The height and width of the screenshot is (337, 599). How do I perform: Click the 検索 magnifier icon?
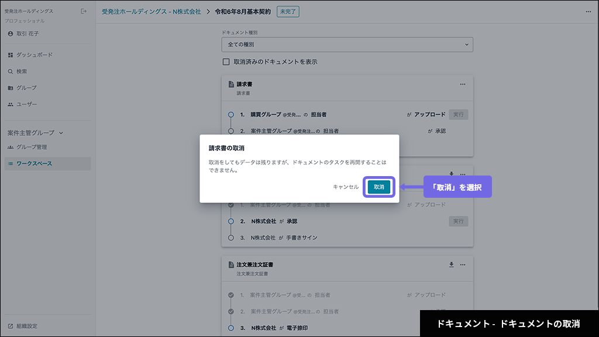[x=11, y=71]
